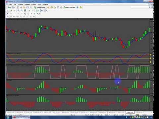The image size is (159, 119).
Task: Select the vertical line tool
Action: tap(15, 14)
